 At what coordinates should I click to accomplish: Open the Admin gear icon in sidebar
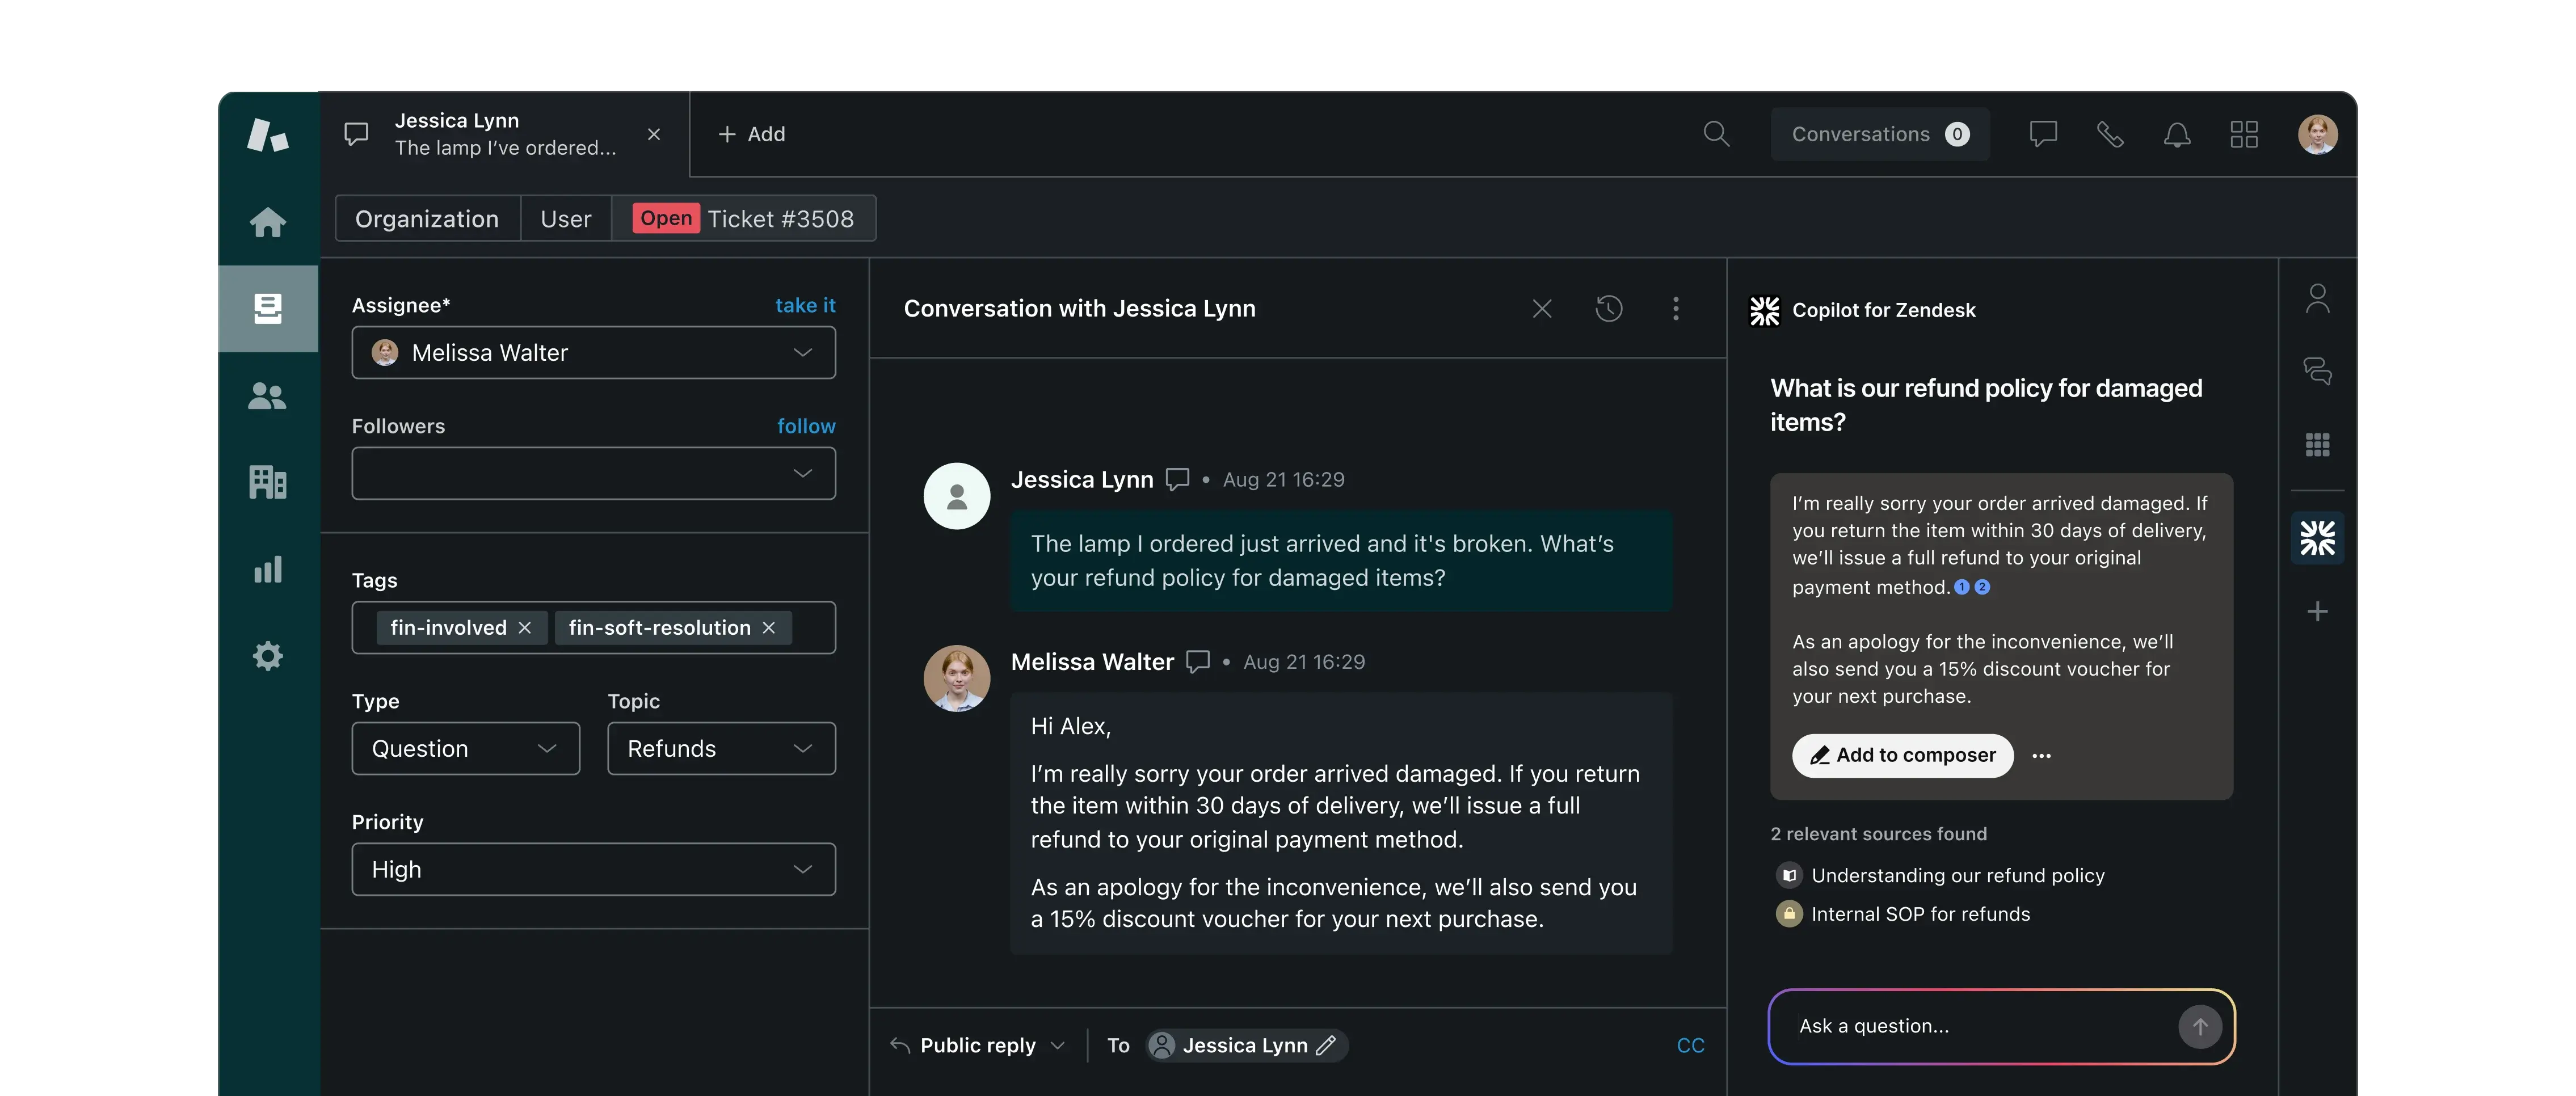267,656
